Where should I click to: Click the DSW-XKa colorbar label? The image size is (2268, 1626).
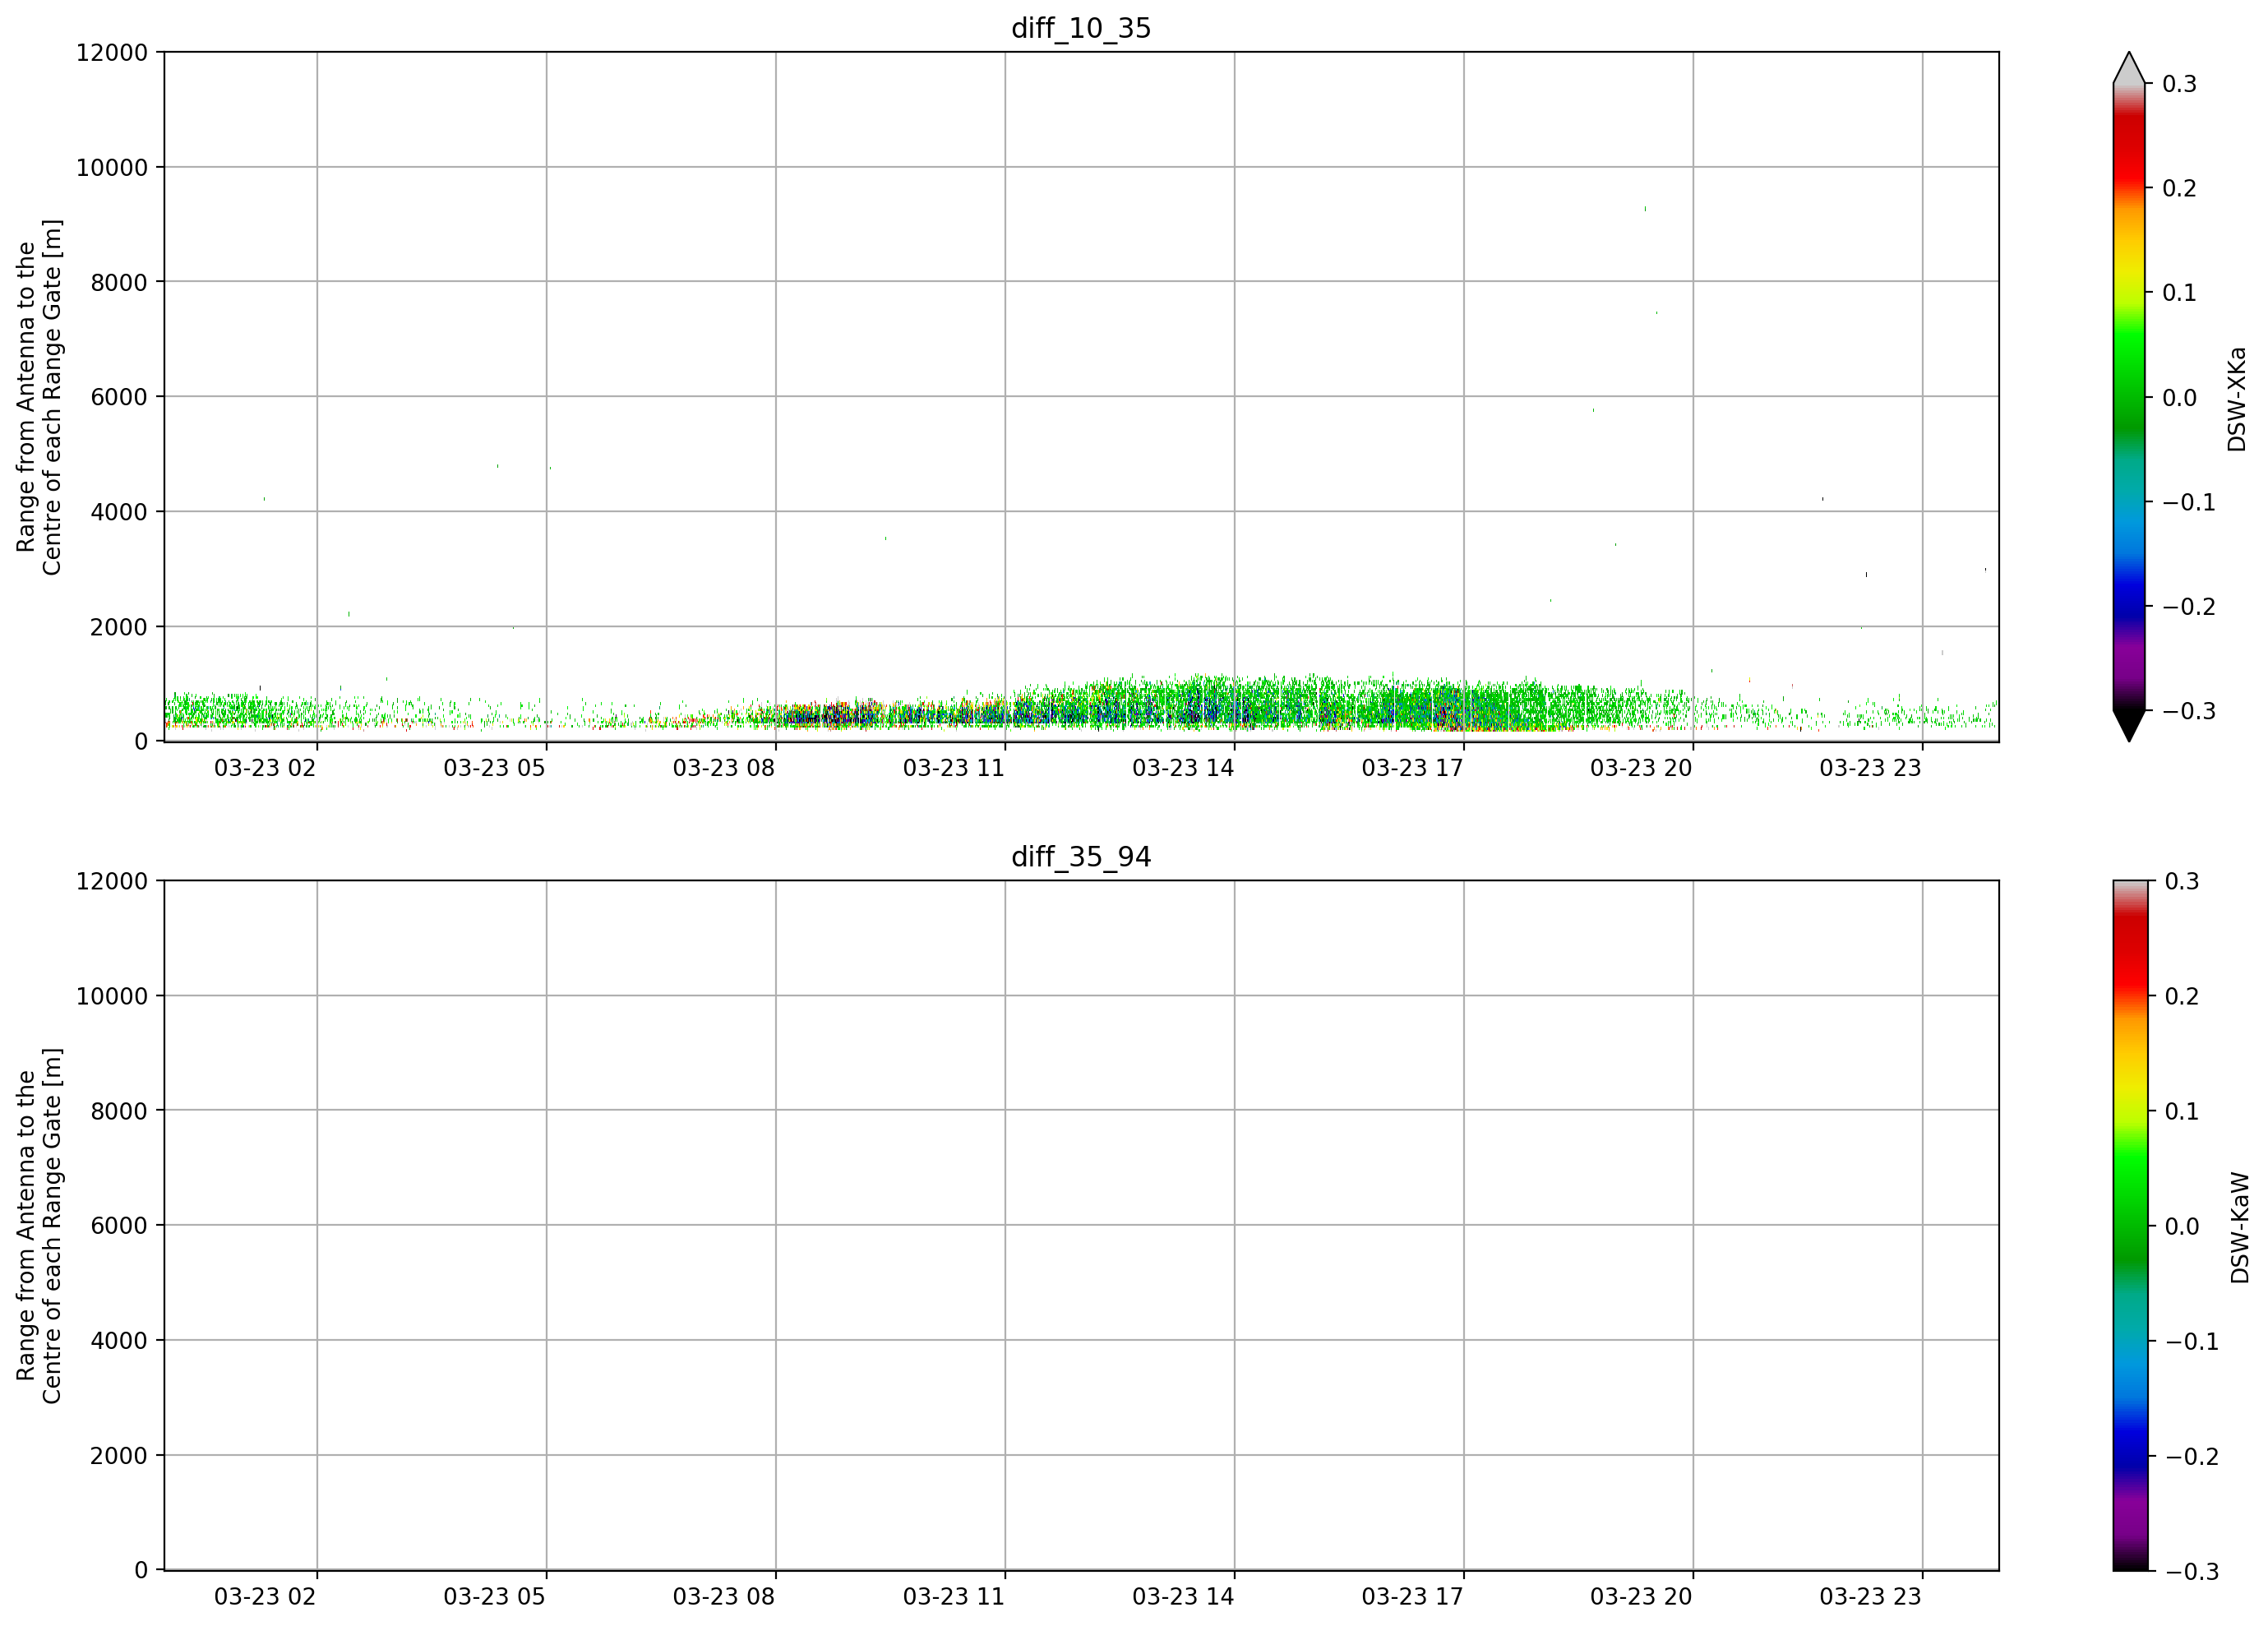2237,399
